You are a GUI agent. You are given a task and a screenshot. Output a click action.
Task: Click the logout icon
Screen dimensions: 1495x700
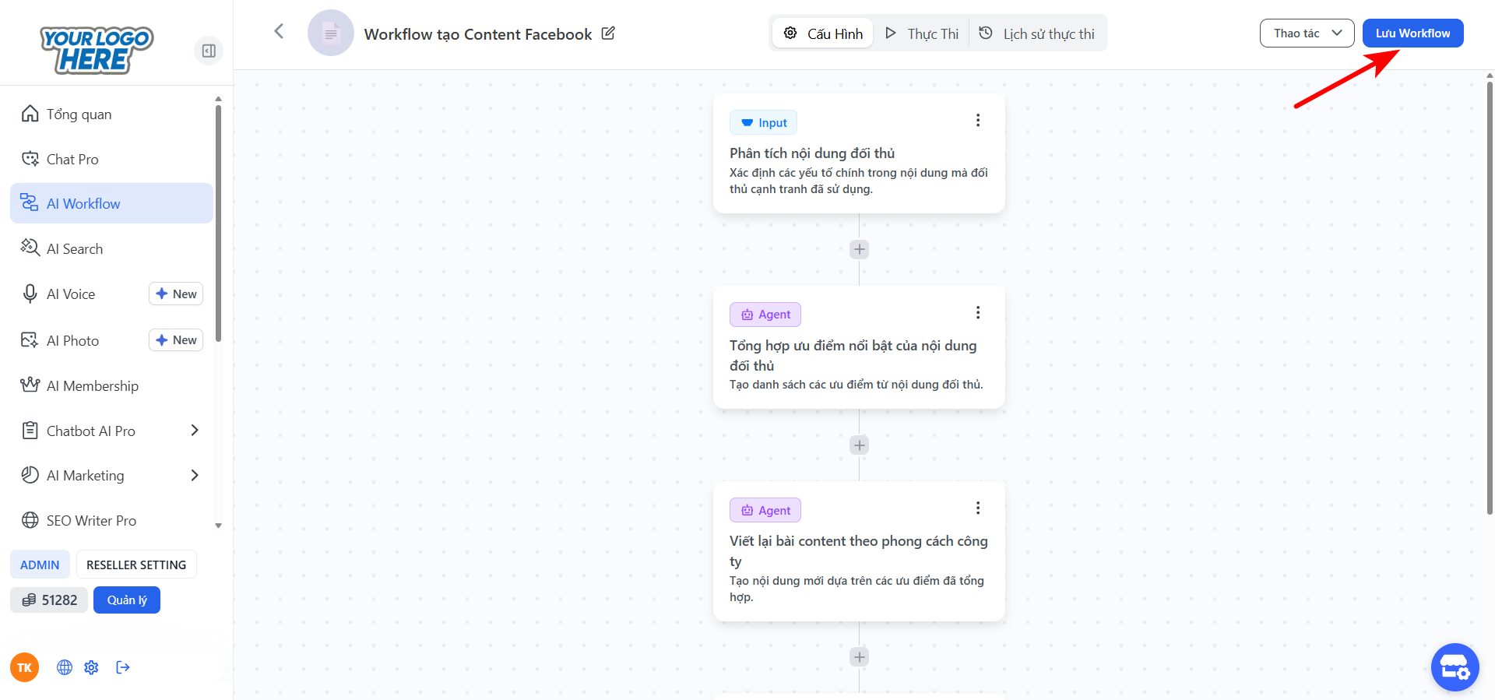123,667
